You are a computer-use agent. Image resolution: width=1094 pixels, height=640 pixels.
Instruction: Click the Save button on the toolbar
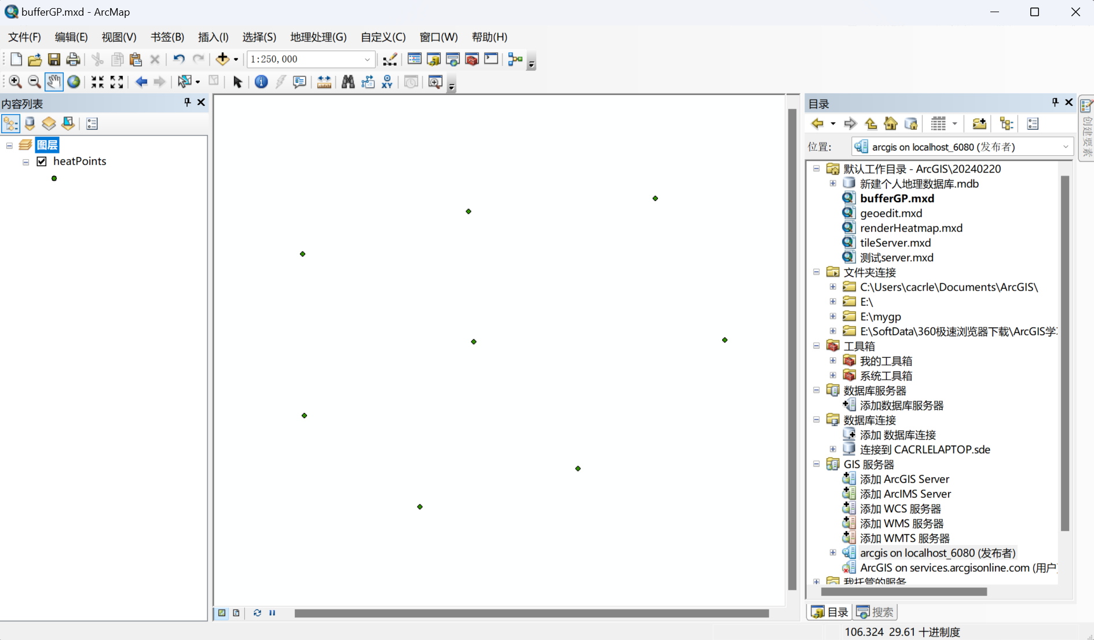click(54, 59)
